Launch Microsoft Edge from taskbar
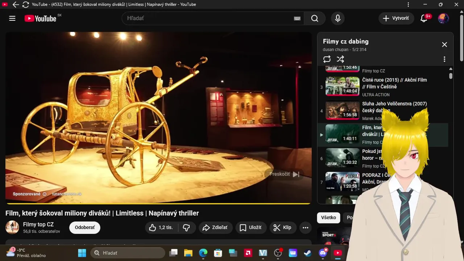Screen dimensions: 464x261 click(x=203, y=253)
